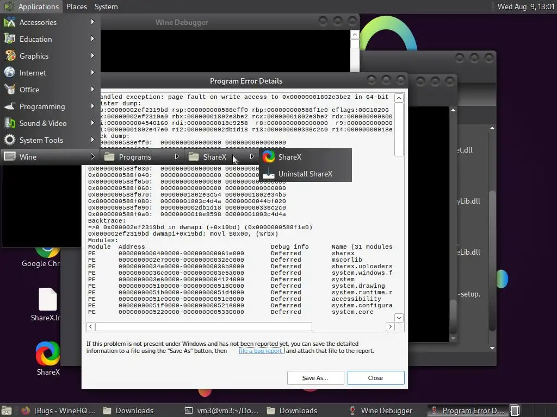Open the Internet globe icon
Screen dimensions: 557x417
tap(10, 73)
